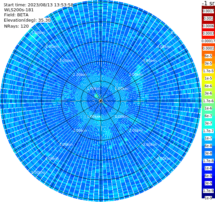
Task: Click the 6e-5 colorbar label
Action: tap(208, 56)
